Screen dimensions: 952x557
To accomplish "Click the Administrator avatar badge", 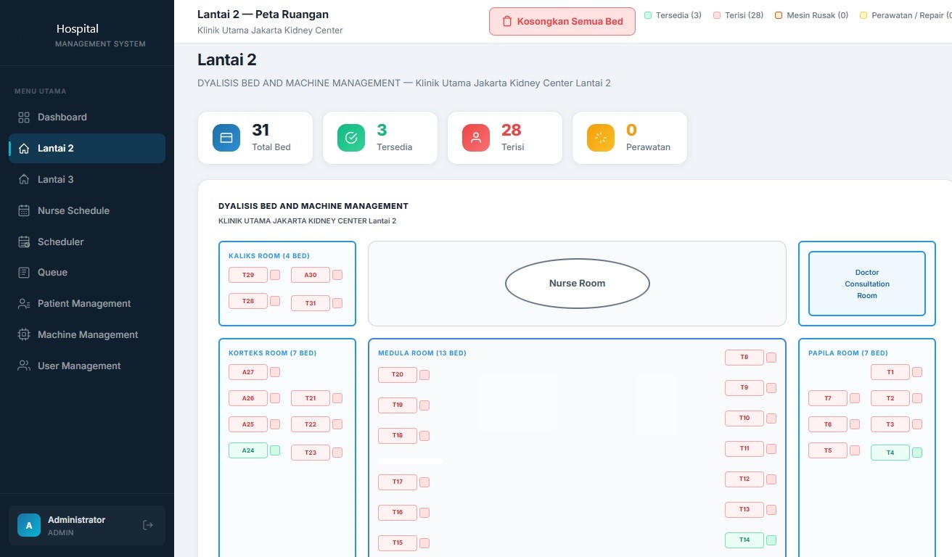I will 29,525.
